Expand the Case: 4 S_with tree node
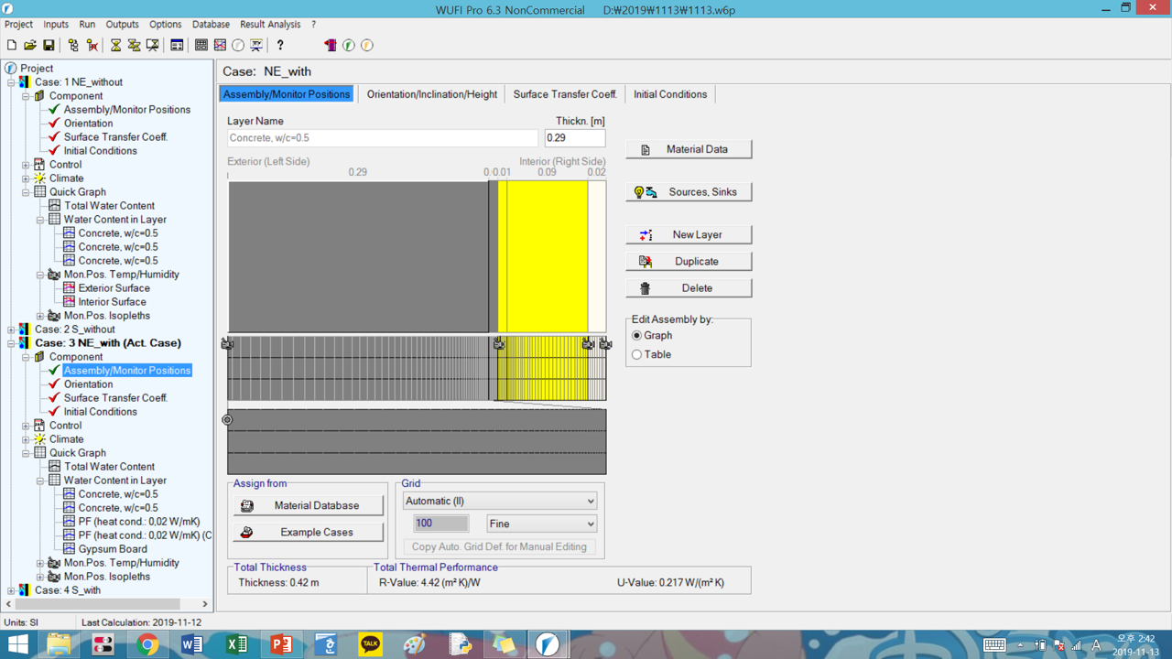 point(11,590)
